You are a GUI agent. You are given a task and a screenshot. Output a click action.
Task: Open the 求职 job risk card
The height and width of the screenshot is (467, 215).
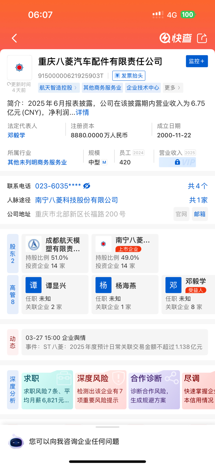click(x=47, y=390)
